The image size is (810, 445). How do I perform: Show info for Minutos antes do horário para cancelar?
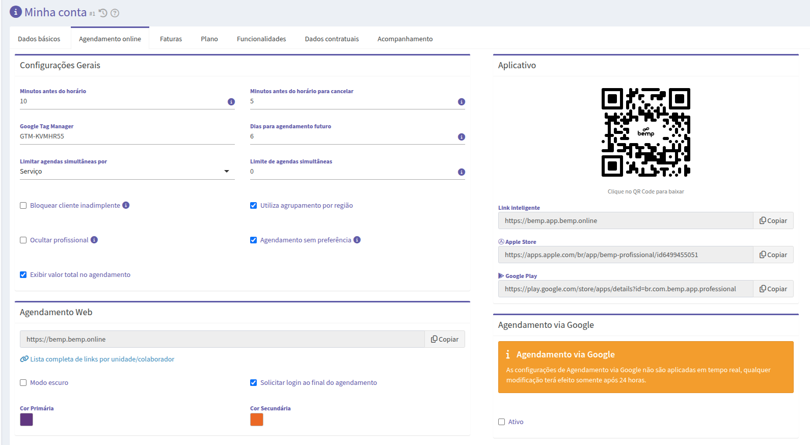coord(462,102)
